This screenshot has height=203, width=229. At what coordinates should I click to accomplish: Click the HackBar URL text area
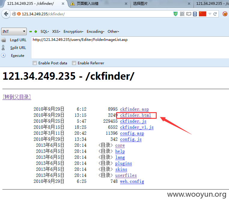pyautogui.click(x=130, y=48)
